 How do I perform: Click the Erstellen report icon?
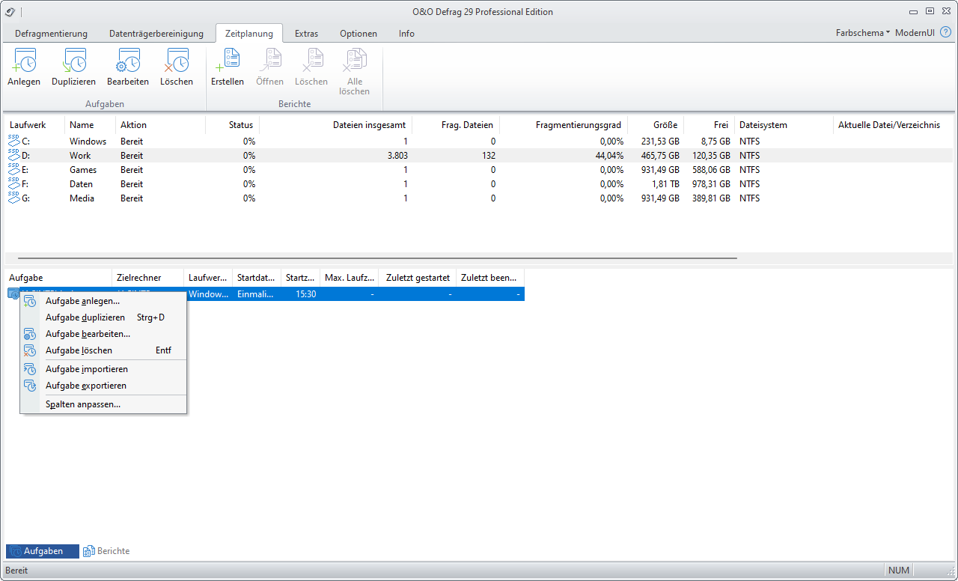[x=228, y=61]
